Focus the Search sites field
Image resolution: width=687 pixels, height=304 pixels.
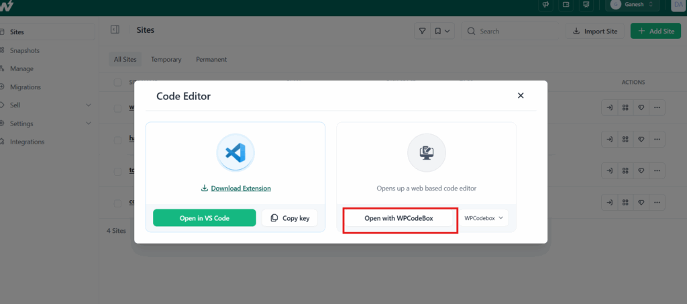click(510, 31)
